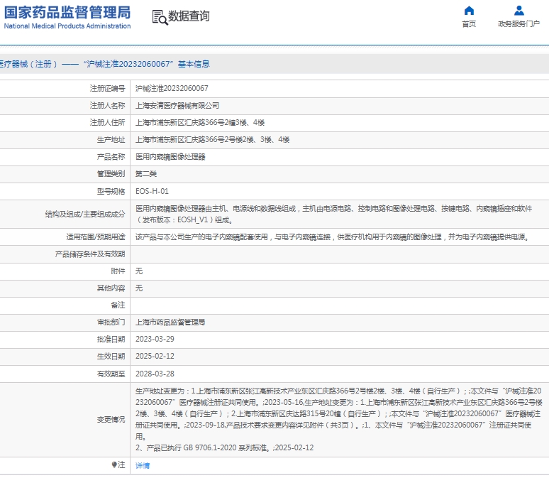Click approval date 2023-03-29
The width and height of the screenshot is (549, 478).
155,339
